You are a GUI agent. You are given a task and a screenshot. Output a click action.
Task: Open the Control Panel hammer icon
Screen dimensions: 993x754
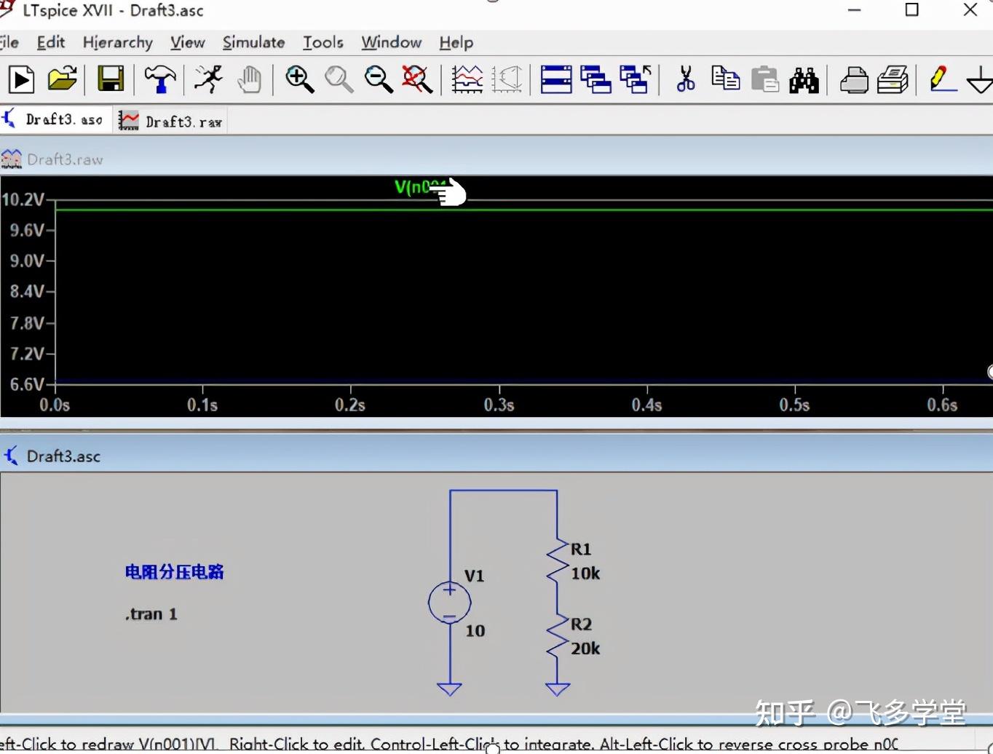coord(159,79)
